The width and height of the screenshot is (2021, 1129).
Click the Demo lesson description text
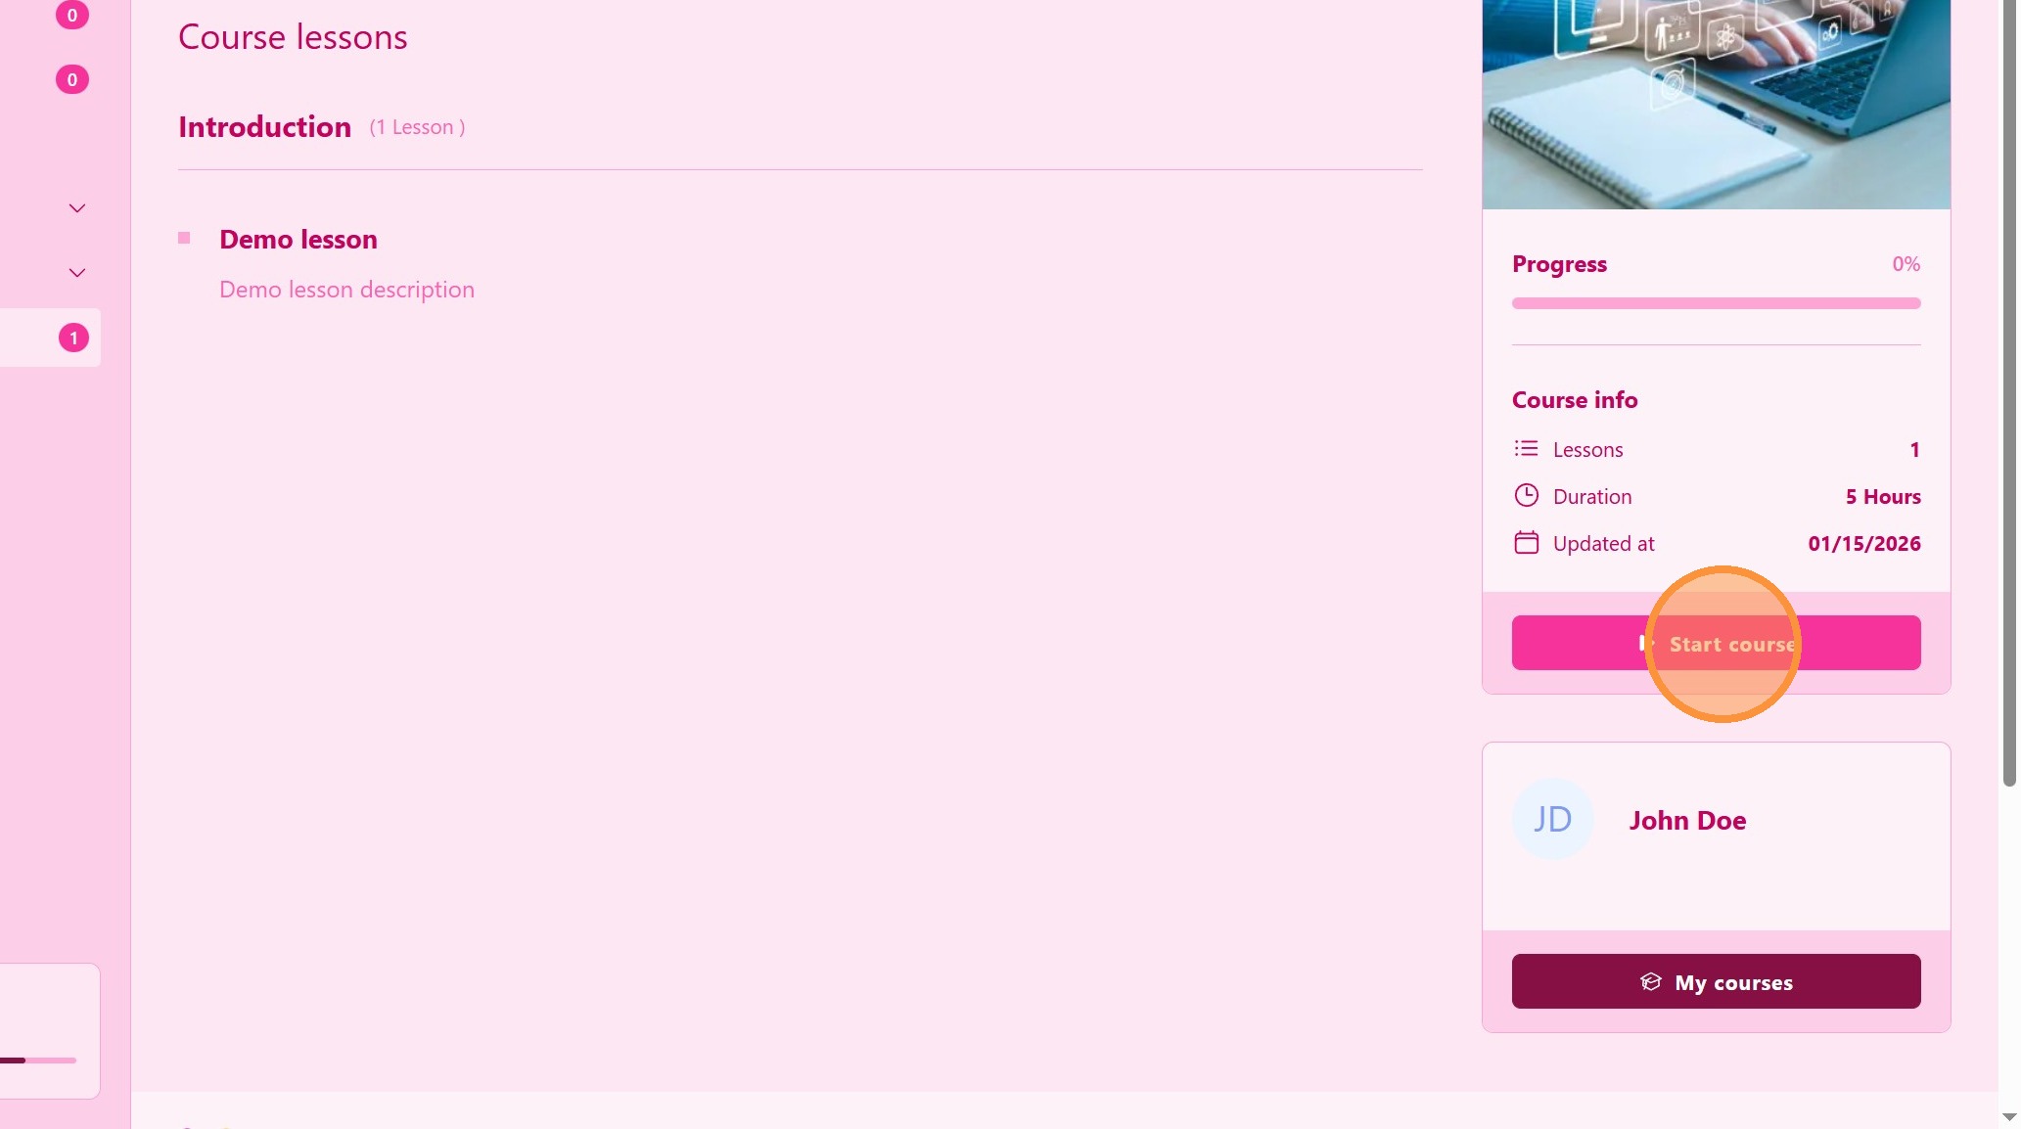(x=346, y=290)
